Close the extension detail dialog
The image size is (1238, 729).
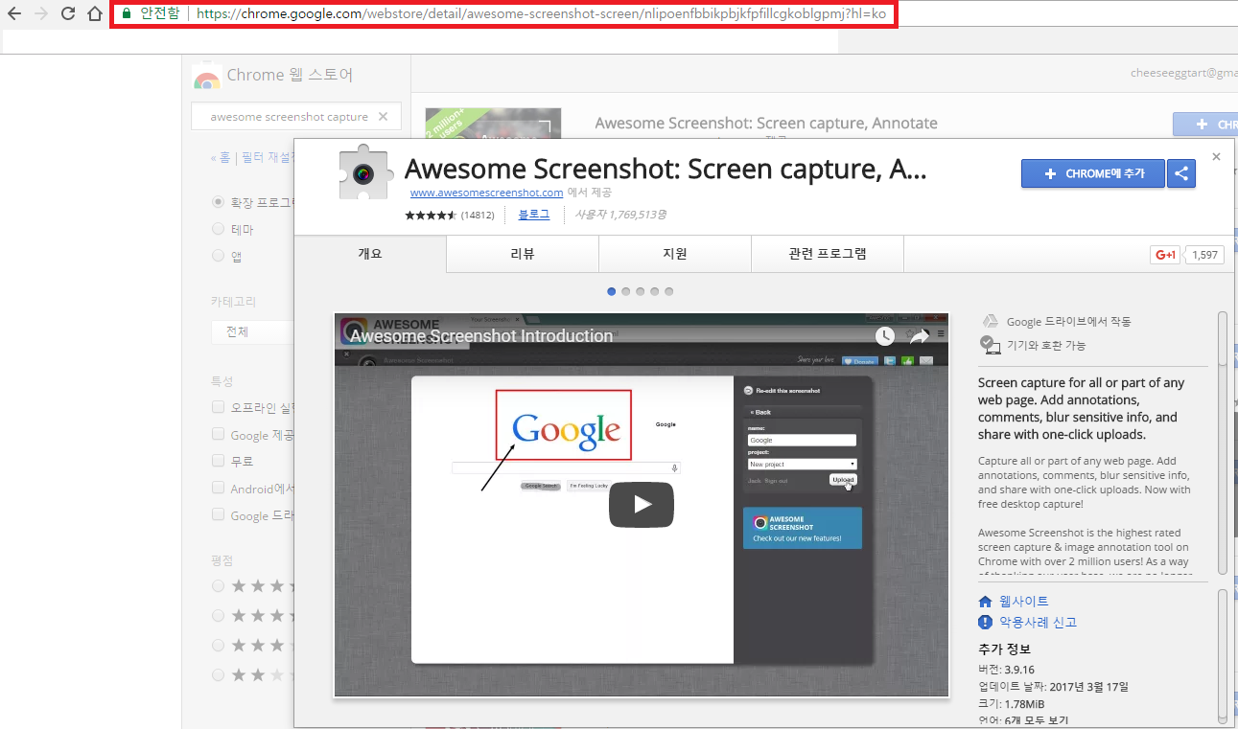1217,157
